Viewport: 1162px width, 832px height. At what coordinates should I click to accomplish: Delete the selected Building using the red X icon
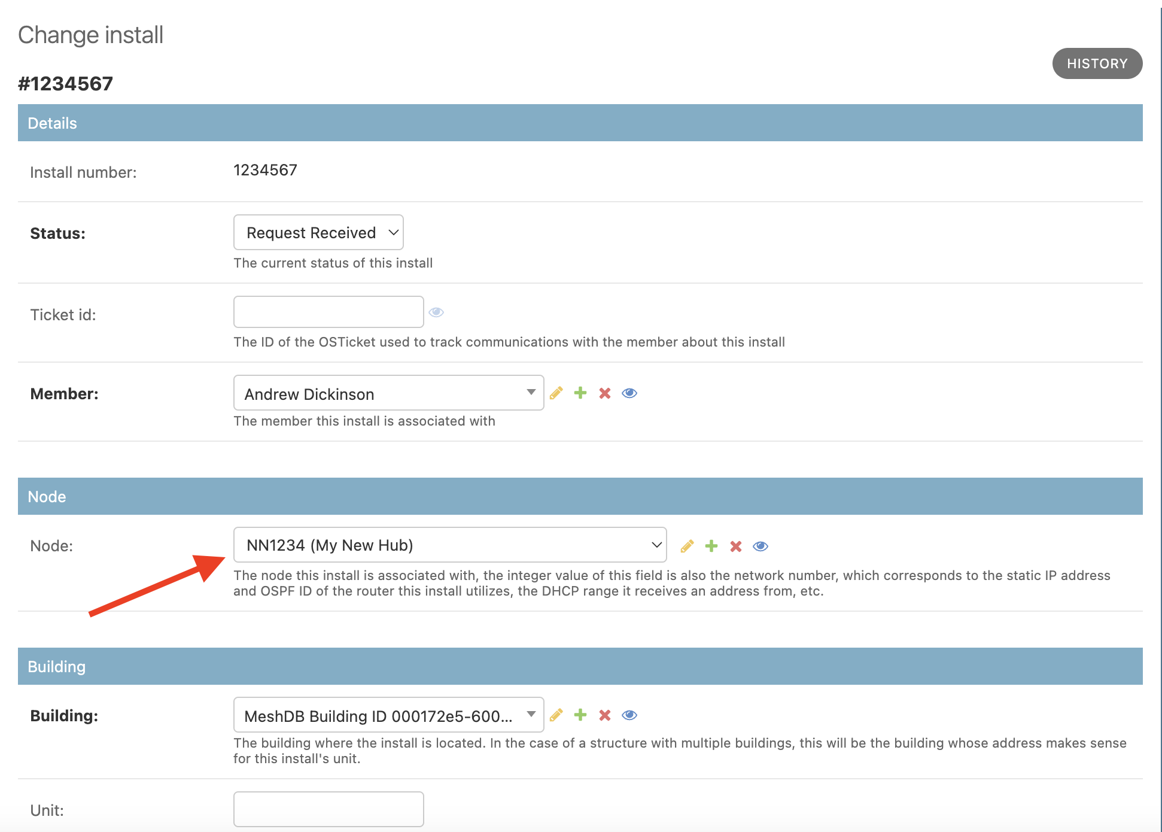605,715
